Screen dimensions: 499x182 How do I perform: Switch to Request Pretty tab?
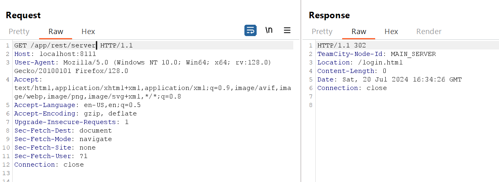19,31
